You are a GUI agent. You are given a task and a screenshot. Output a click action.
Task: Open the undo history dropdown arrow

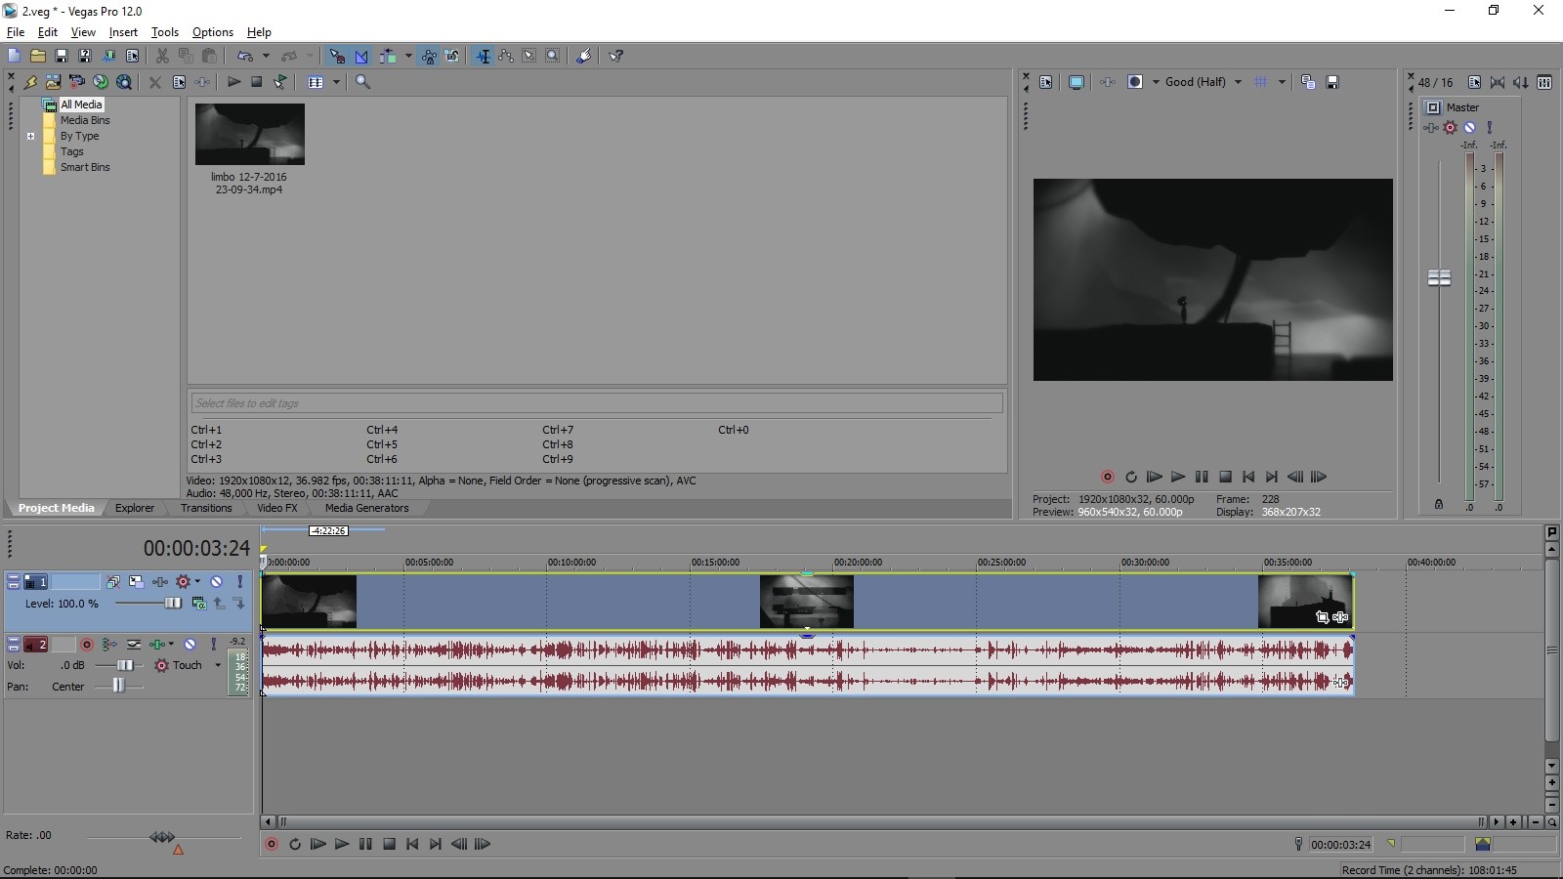tap(266, 56)
